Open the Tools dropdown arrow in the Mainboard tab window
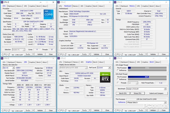The height and width of the screenshot is (113, 170). point(90,54)
